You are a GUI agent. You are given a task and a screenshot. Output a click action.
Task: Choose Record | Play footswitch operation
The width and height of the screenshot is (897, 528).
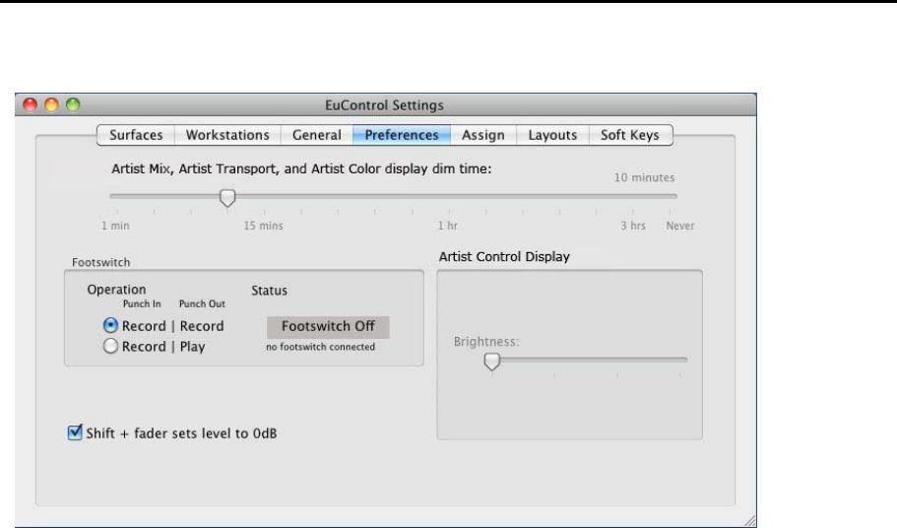[110, 346]
